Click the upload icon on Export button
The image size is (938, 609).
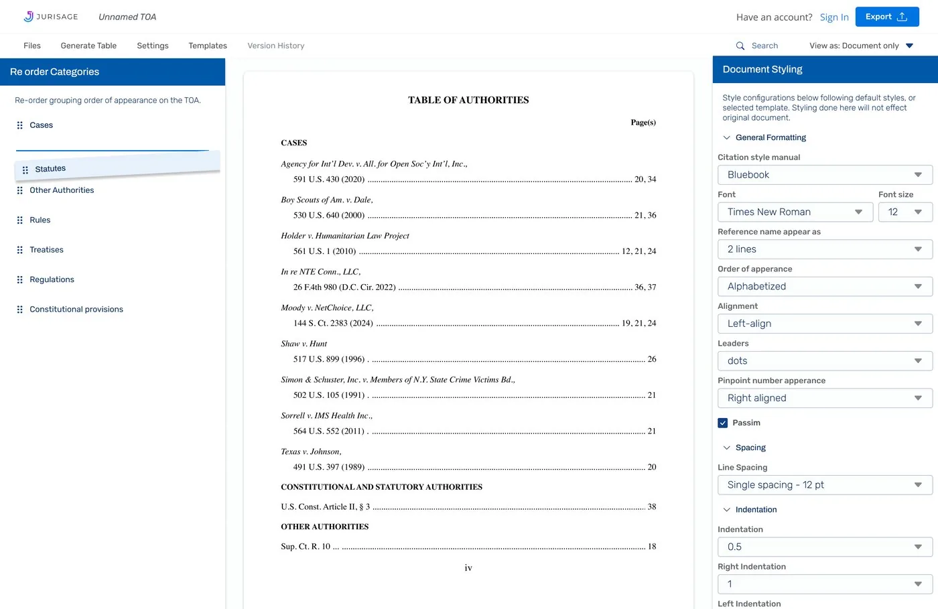pyautogui.click(x=902, y=17)
